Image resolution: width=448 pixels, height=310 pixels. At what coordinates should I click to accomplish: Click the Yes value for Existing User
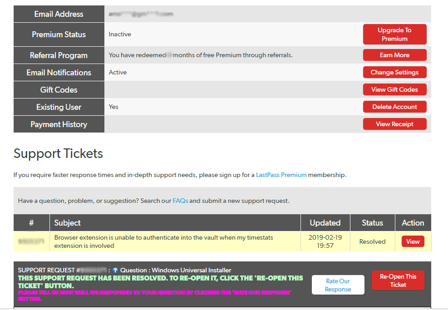point(113,107)
